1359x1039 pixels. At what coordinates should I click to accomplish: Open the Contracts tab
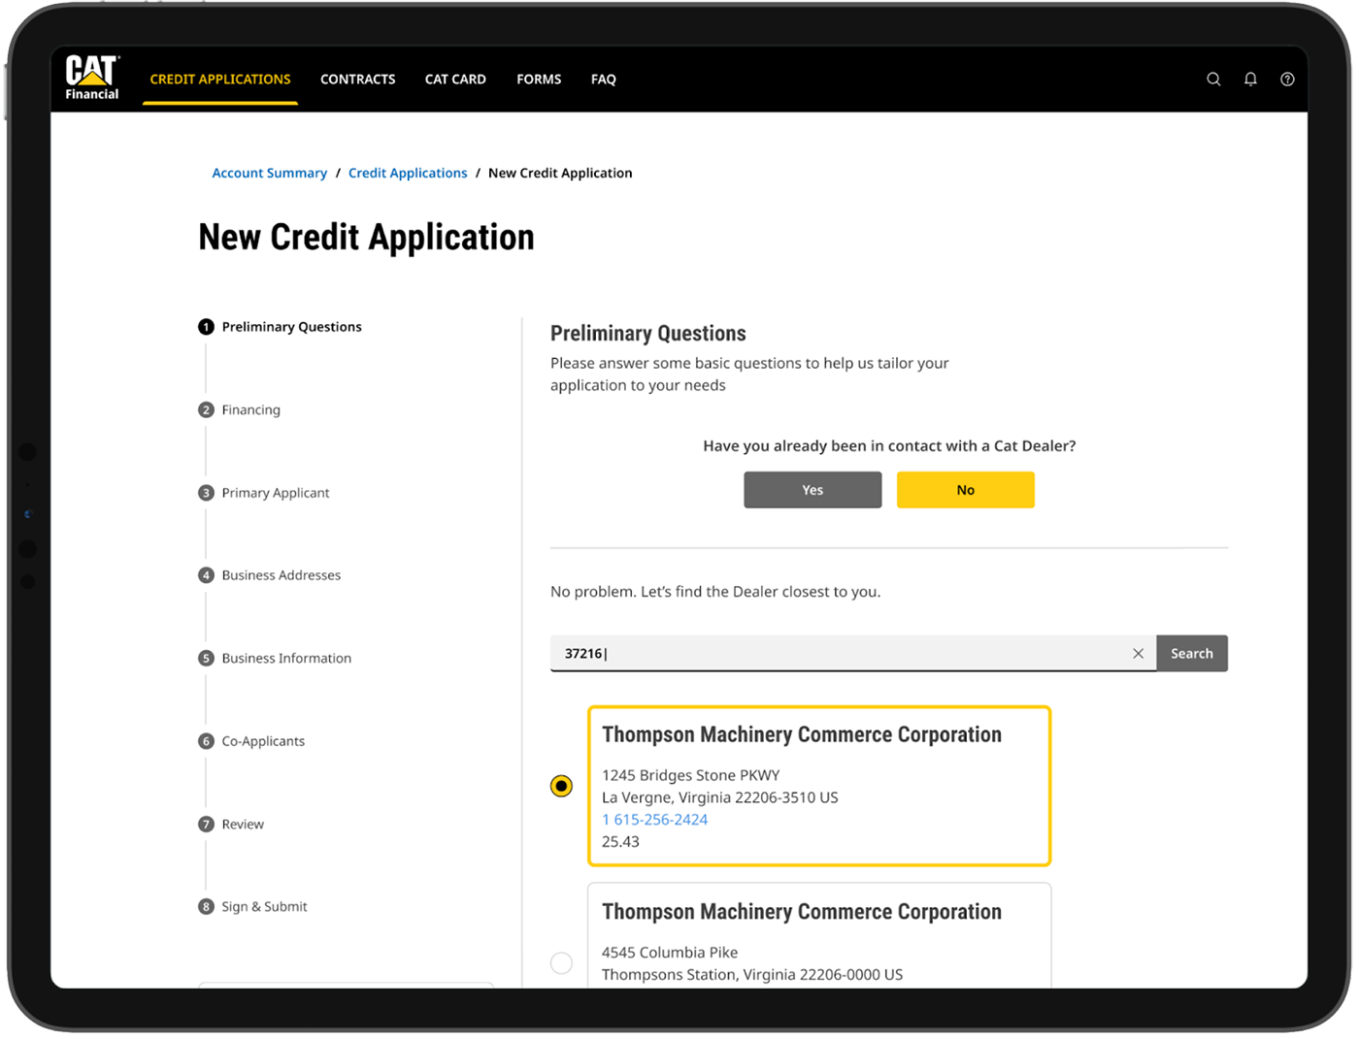pyautogui.click(x=357, y=80)
